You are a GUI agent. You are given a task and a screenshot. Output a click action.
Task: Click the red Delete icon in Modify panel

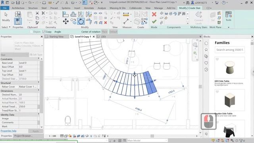coord(106,23)
